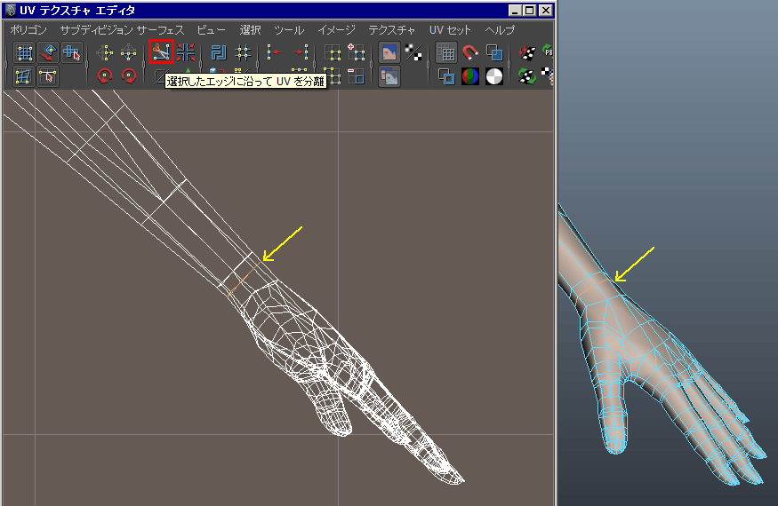Screen dimensions: 778x506
Task: Open the ポリゴン menu
Action: 28,30
